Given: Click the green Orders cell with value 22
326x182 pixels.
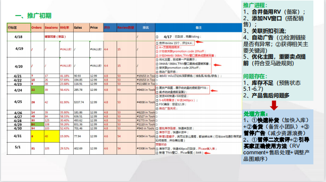Looking at the screenshot, I should tap(37, 90).
